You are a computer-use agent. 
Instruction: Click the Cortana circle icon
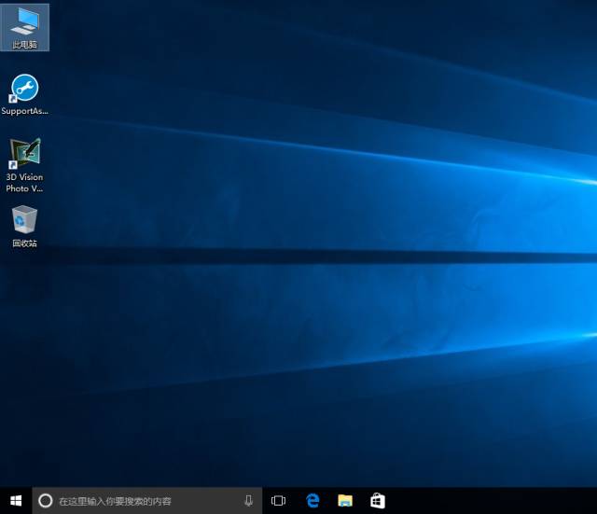coord(46,501)
